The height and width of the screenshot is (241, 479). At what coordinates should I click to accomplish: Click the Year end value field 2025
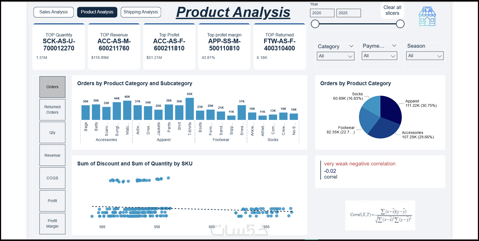pyautogui.click(x=349, y=13)
